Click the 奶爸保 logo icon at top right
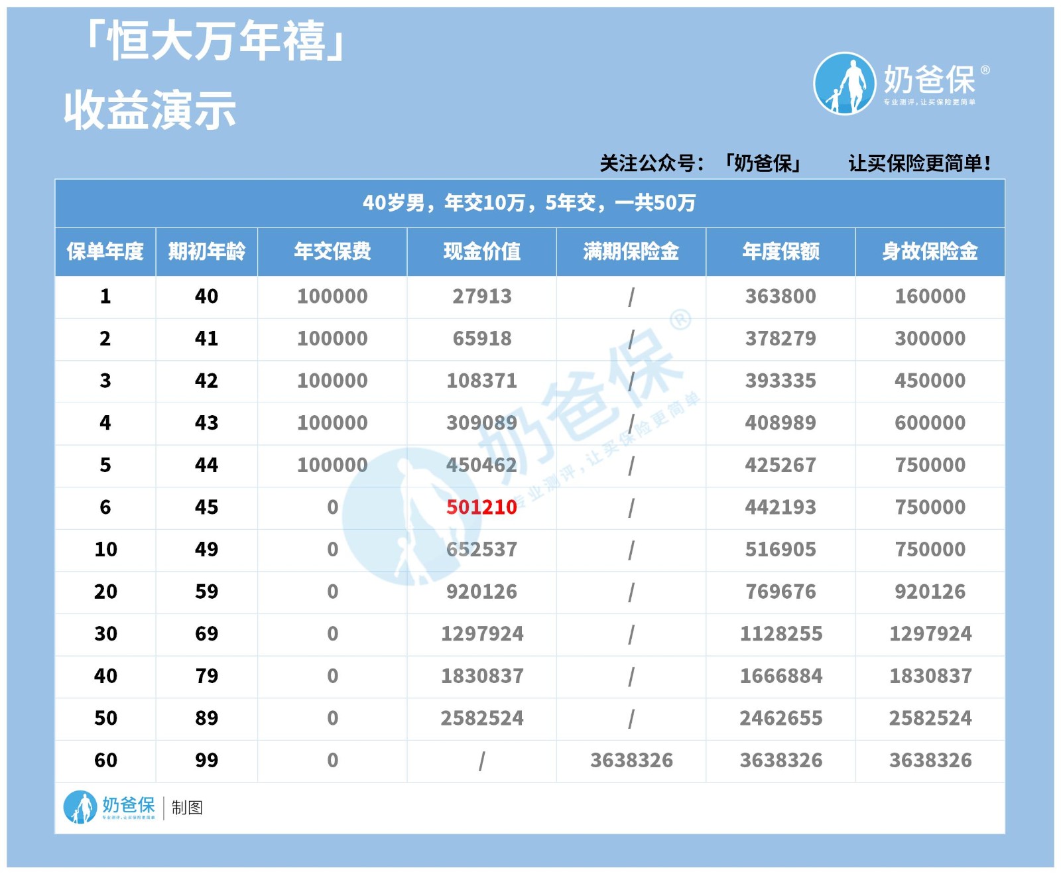Image resolution: width=1061 pixels, height=874 pixels. tap(844, 84)
